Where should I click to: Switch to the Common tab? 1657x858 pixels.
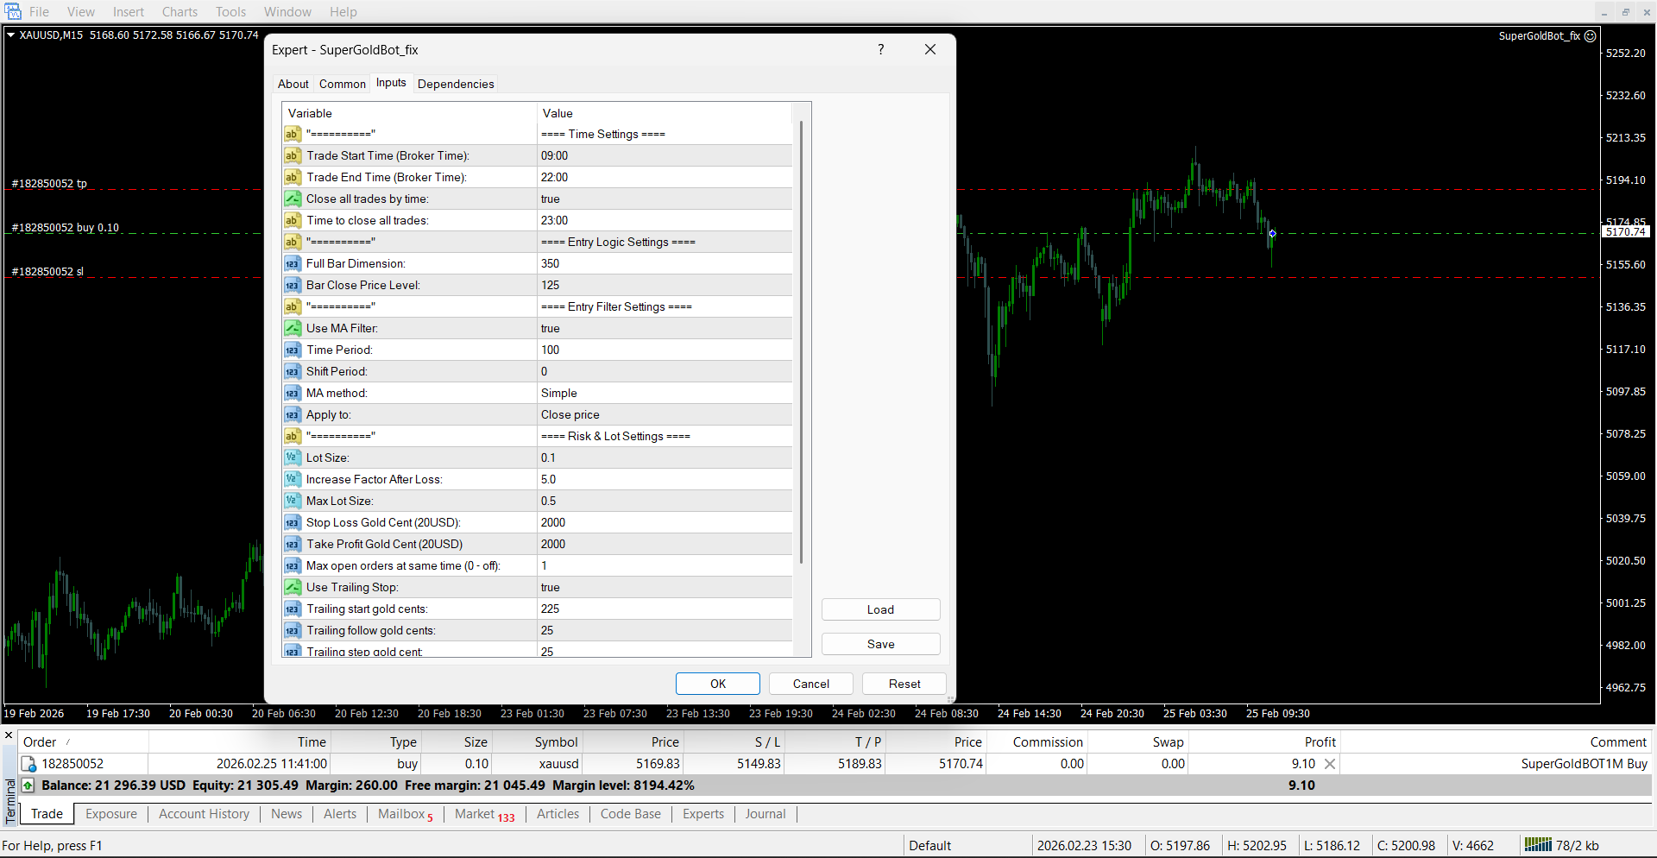click(x=342, y=84)
